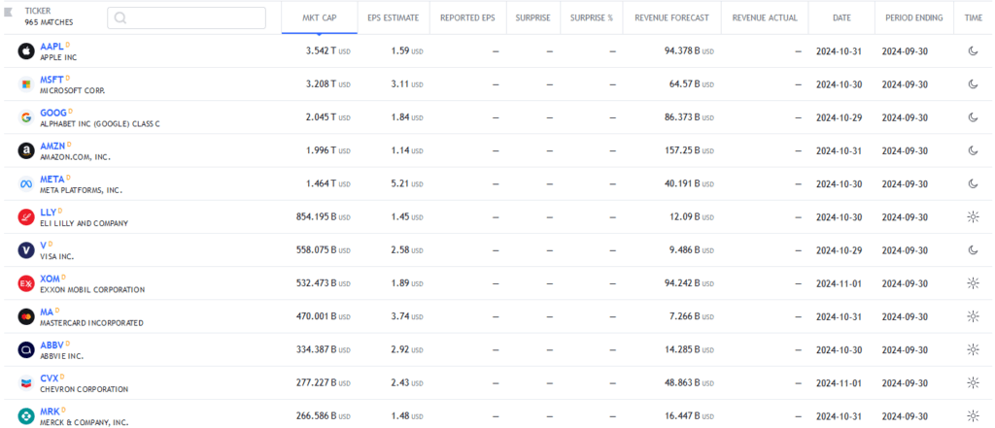Image resolution: width=995 pixels, height=428 pixels.
Task: Click the 2024-10-29 date in GOOG row
Action: pos(839,117)
